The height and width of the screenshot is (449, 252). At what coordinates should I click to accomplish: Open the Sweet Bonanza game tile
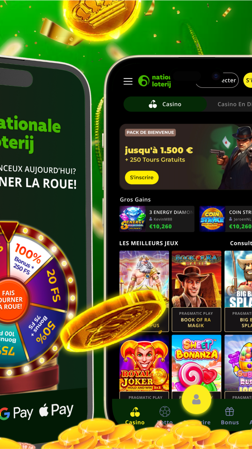tap(196, 365)
